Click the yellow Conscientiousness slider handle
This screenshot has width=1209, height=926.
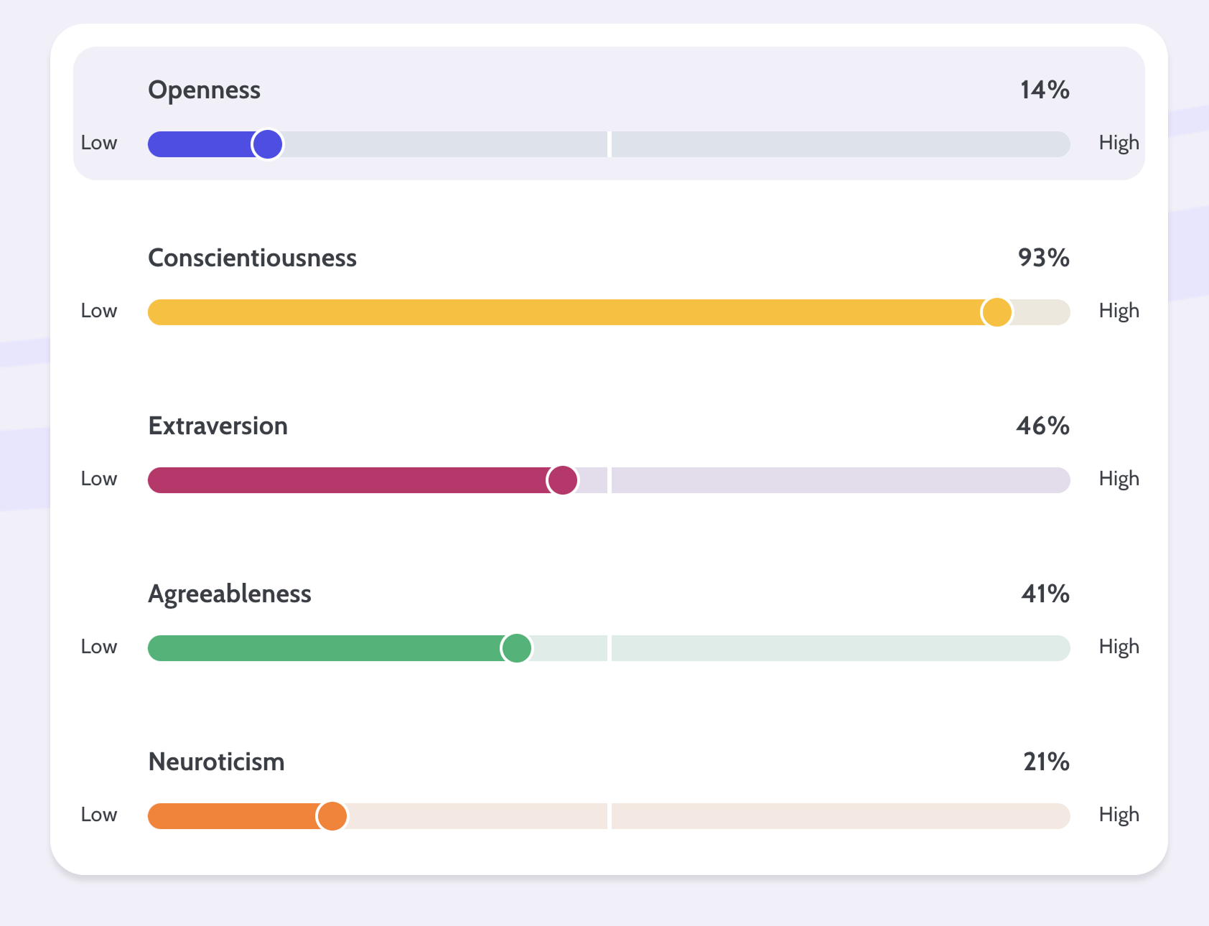tap(996, 312)
